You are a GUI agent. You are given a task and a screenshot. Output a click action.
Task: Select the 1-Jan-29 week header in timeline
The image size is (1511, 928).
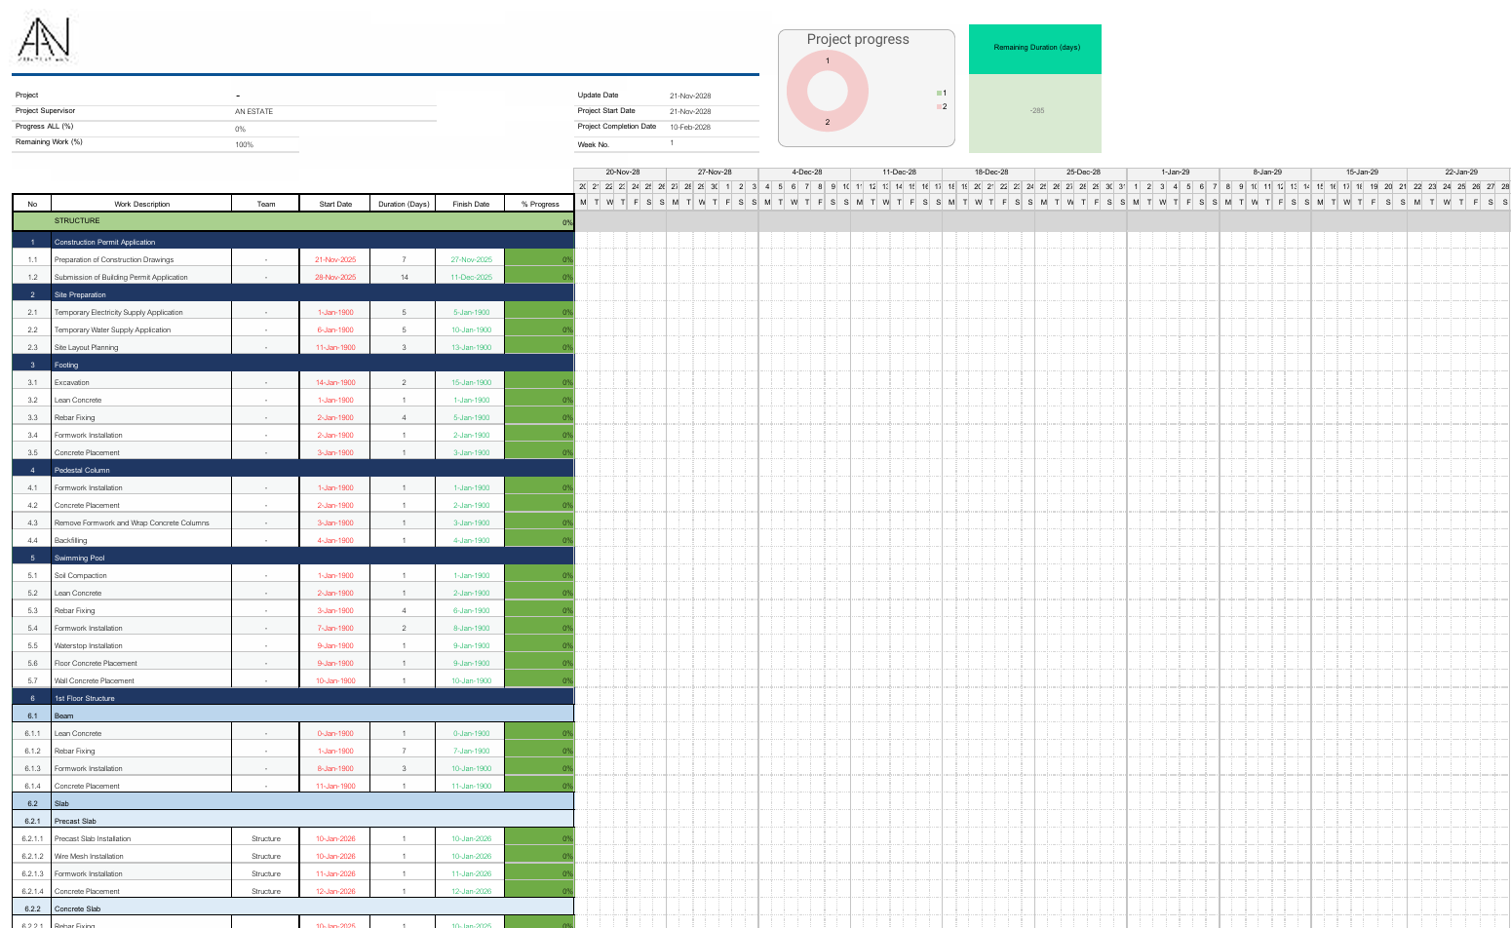pyautogui.click(x=1175, y=172)
